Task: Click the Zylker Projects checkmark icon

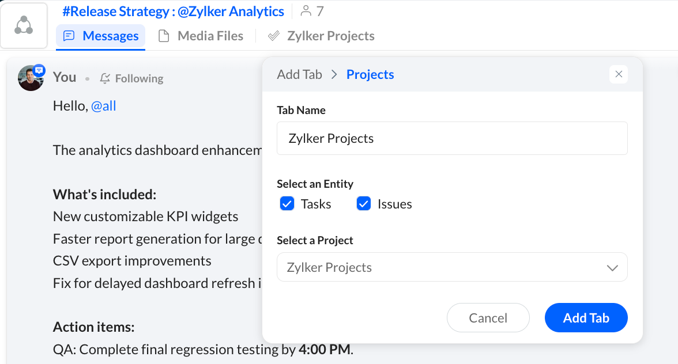Action: pyautogui.click(x=273, y=36)
